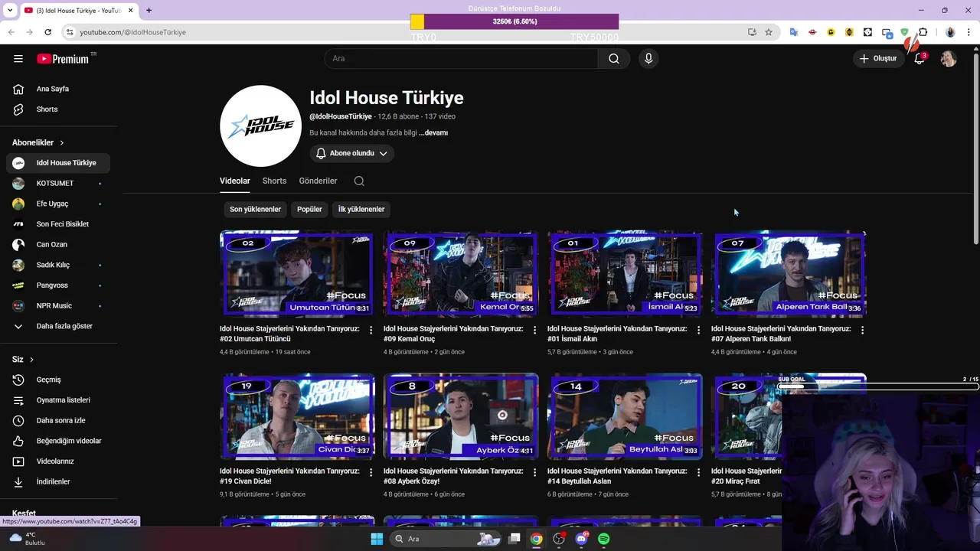Play #14 Beytullah Aslan video thumbnail

[x=624, y=416]
